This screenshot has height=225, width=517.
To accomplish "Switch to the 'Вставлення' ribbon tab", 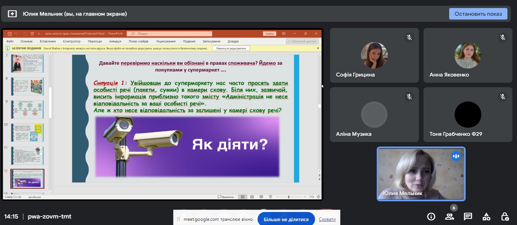I will click(x=48, y=41).
